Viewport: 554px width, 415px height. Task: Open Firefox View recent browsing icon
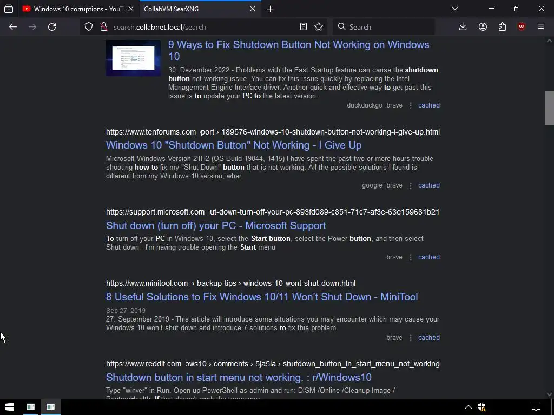[x=9, y=9]
